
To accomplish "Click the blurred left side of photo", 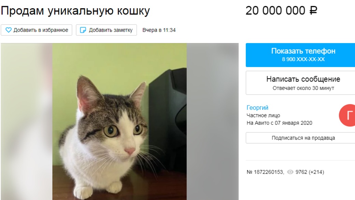I will tap(27, 122).
